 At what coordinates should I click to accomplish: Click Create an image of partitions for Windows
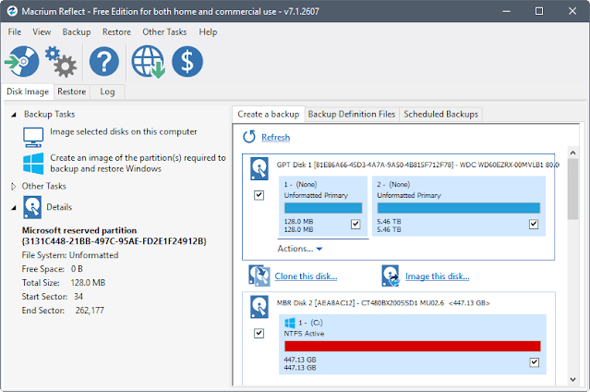click(138, 164)
